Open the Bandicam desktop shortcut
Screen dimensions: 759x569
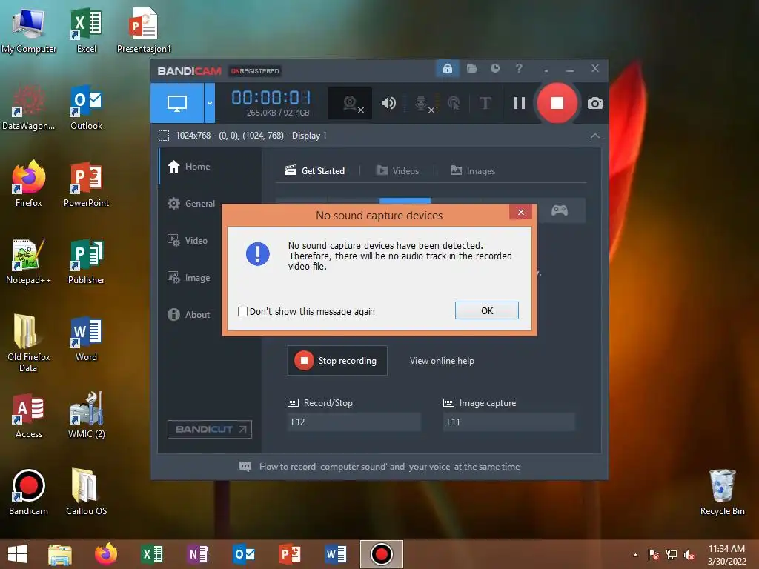29,492
